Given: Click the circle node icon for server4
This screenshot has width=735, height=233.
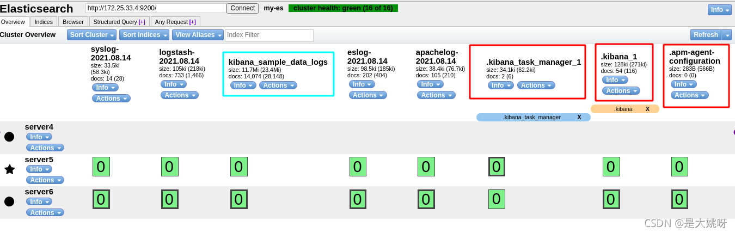Looking at the screenshot, I should 9,137.
